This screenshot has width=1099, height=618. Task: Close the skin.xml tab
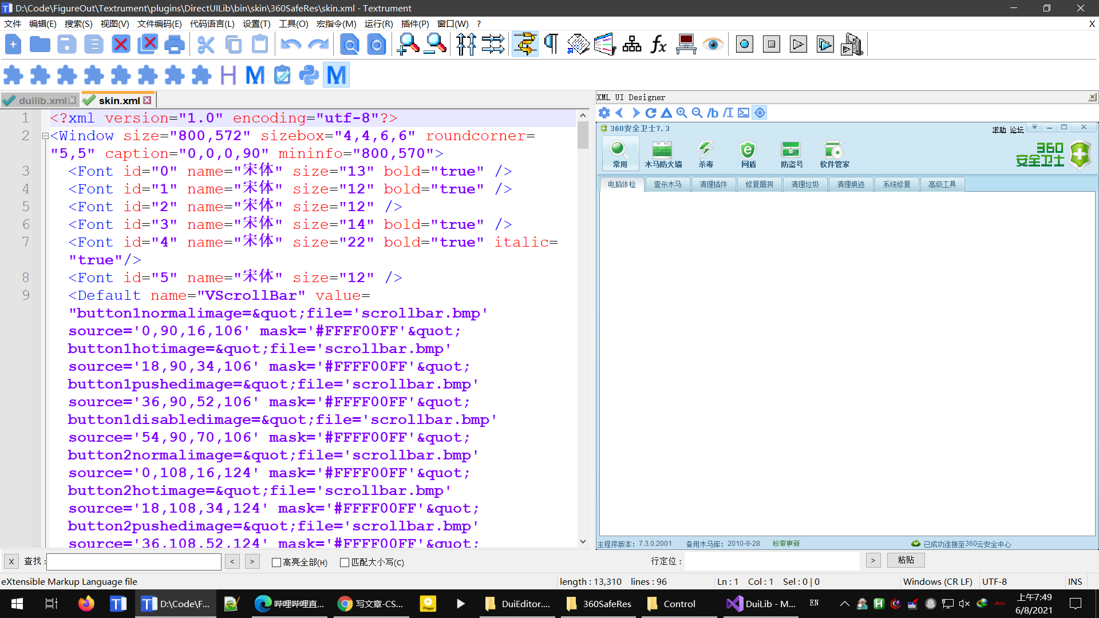[148, 100]
